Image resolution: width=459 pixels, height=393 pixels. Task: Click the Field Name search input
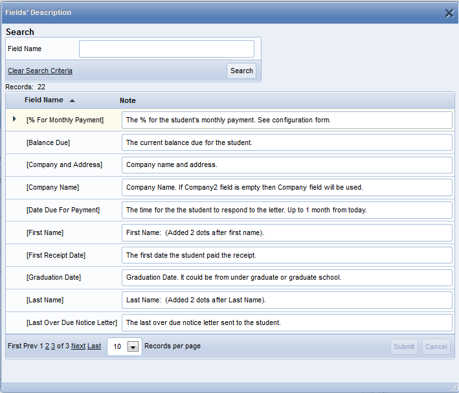166,49
